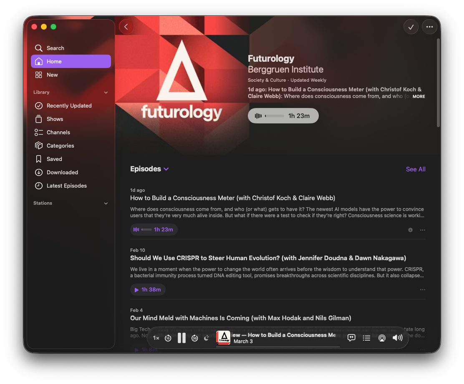This screenshot has width=464, height=384.
Task: Open the AirPlay output selector
Action: (x=382, y=338)
